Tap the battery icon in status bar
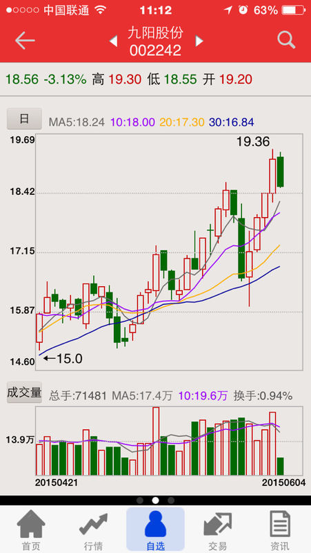The width and height of the screenshot is (311, 553). pos(293,10)
